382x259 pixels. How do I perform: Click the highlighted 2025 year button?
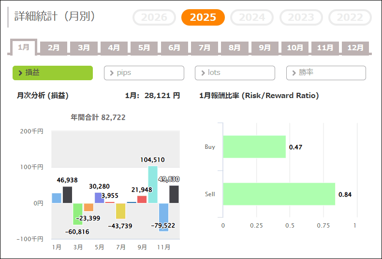tap(203, 17)
